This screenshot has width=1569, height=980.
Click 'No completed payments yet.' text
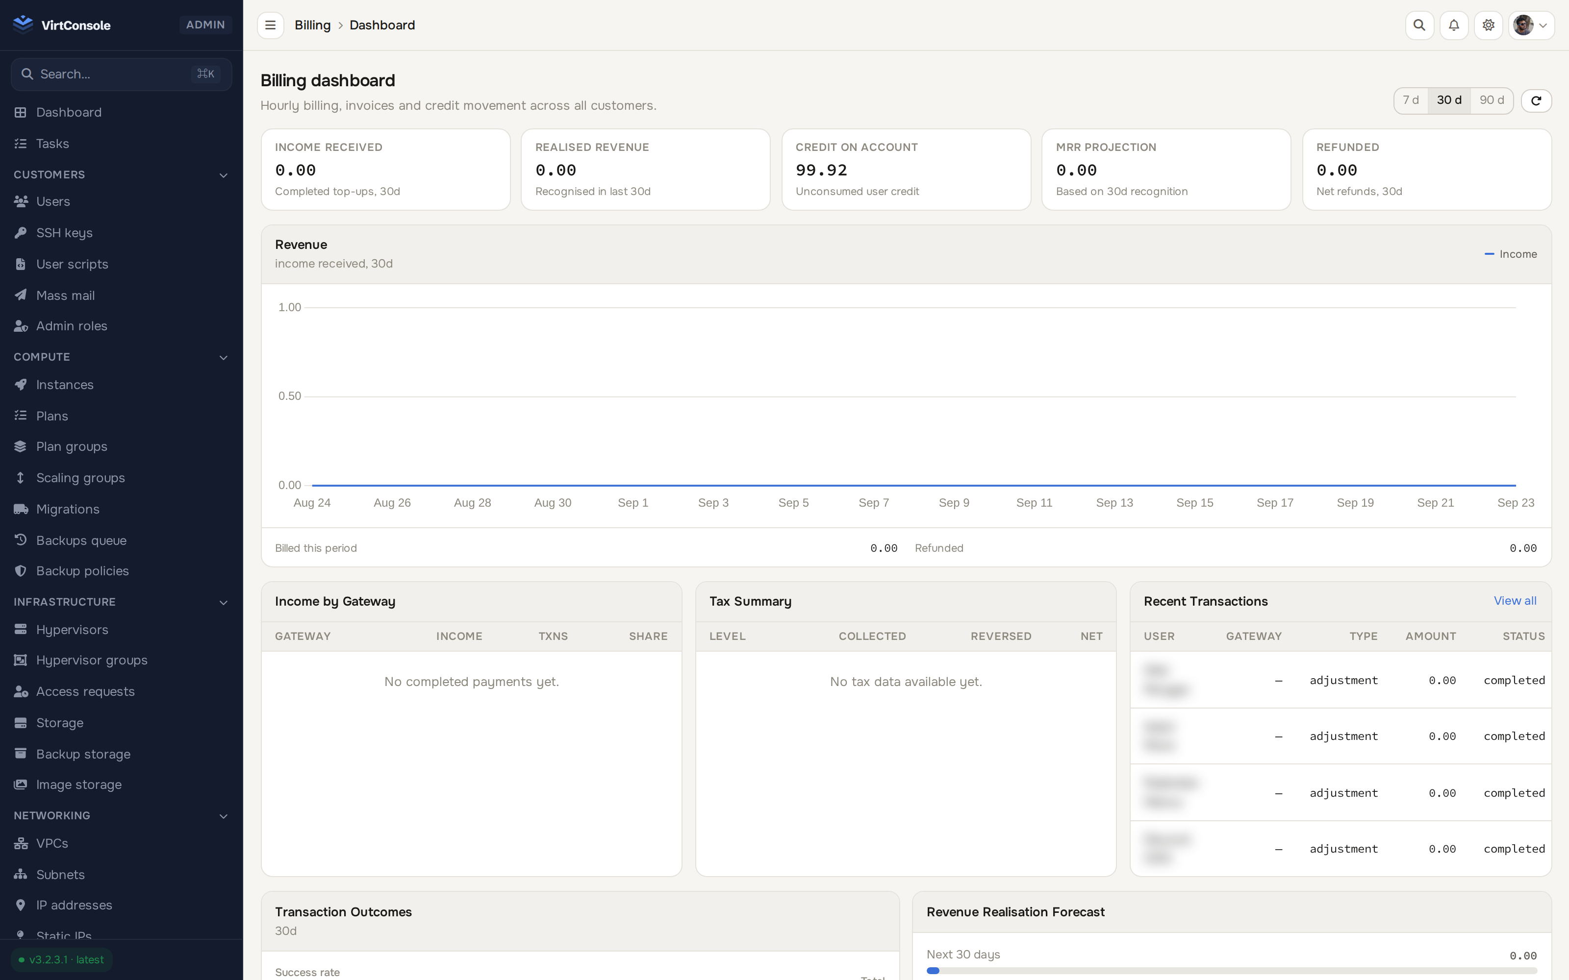[x=471, y=682]
